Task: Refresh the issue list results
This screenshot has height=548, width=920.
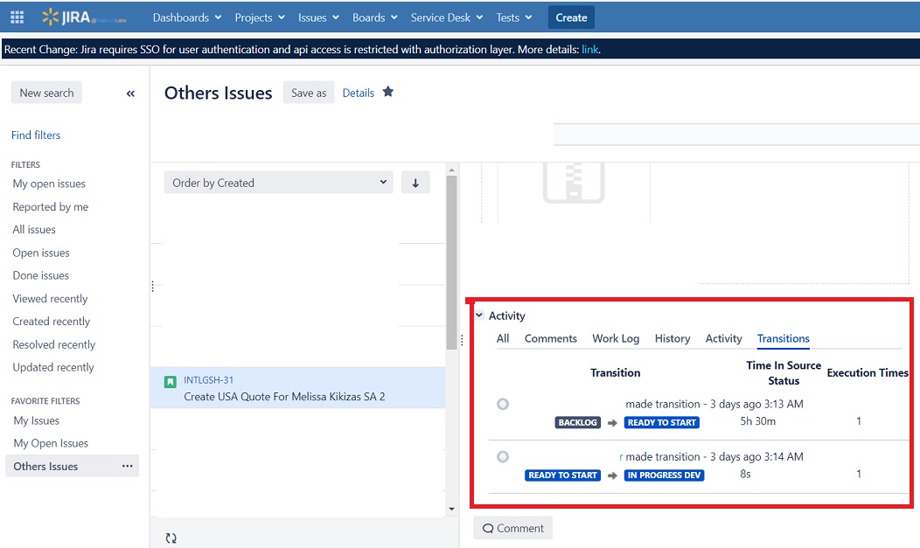Action: (x=171, y=538)
